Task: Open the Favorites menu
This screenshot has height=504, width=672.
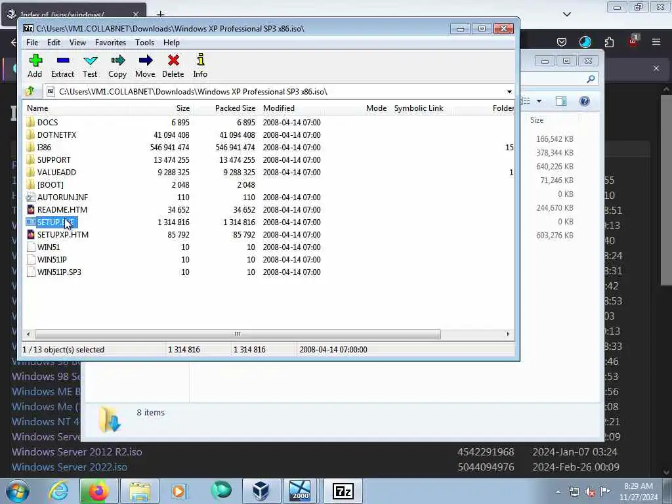Action: (110, 43)
